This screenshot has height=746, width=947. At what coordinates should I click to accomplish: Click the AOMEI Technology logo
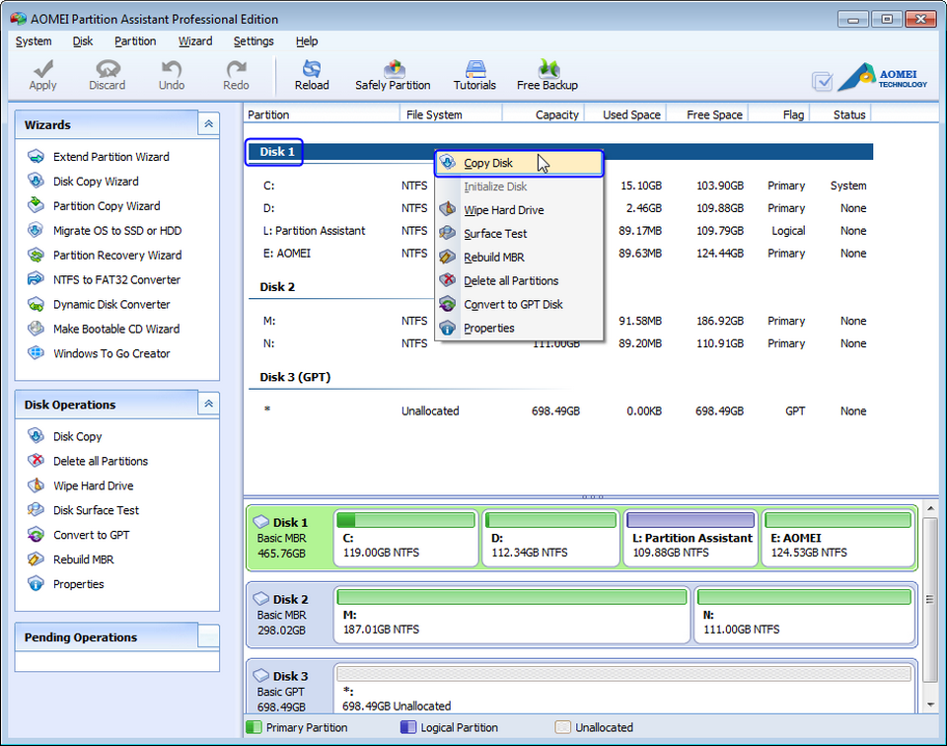click(883, 78)
